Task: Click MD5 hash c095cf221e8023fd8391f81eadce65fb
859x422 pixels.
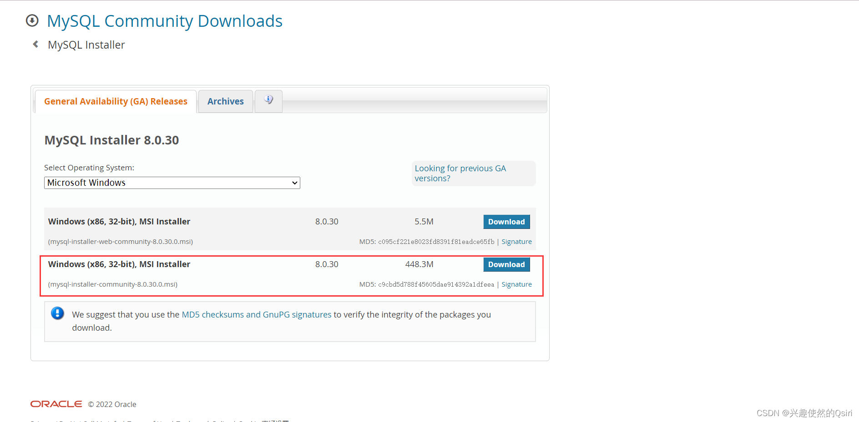Action: click(x=436, y=242)
